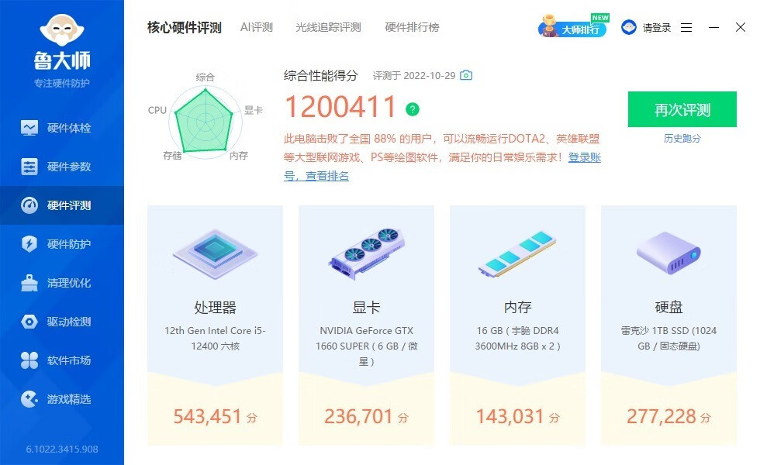
Task: Click the user avatar icon
Action: pyautogui.click(x=629, y=28)
